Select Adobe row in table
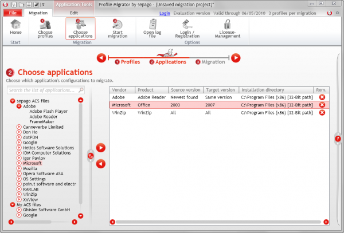Image resolution: width=344 pixels, height=233 pixels. 219,97
